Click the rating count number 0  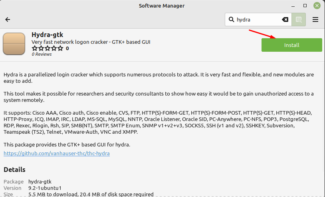pyautogui.click(x=67, y=49)
